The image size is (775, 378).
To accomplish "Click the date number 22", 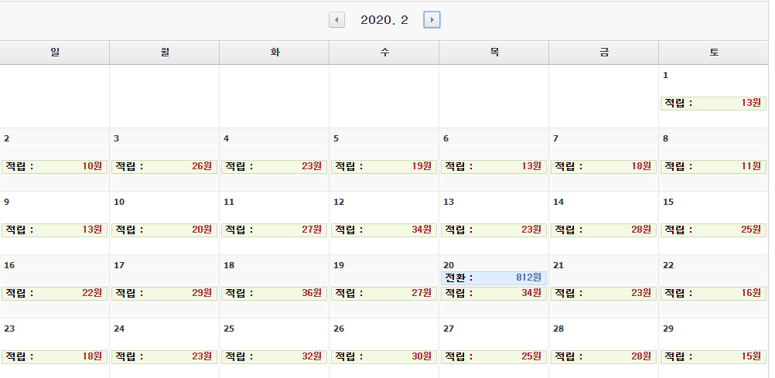I will (667, 265).
